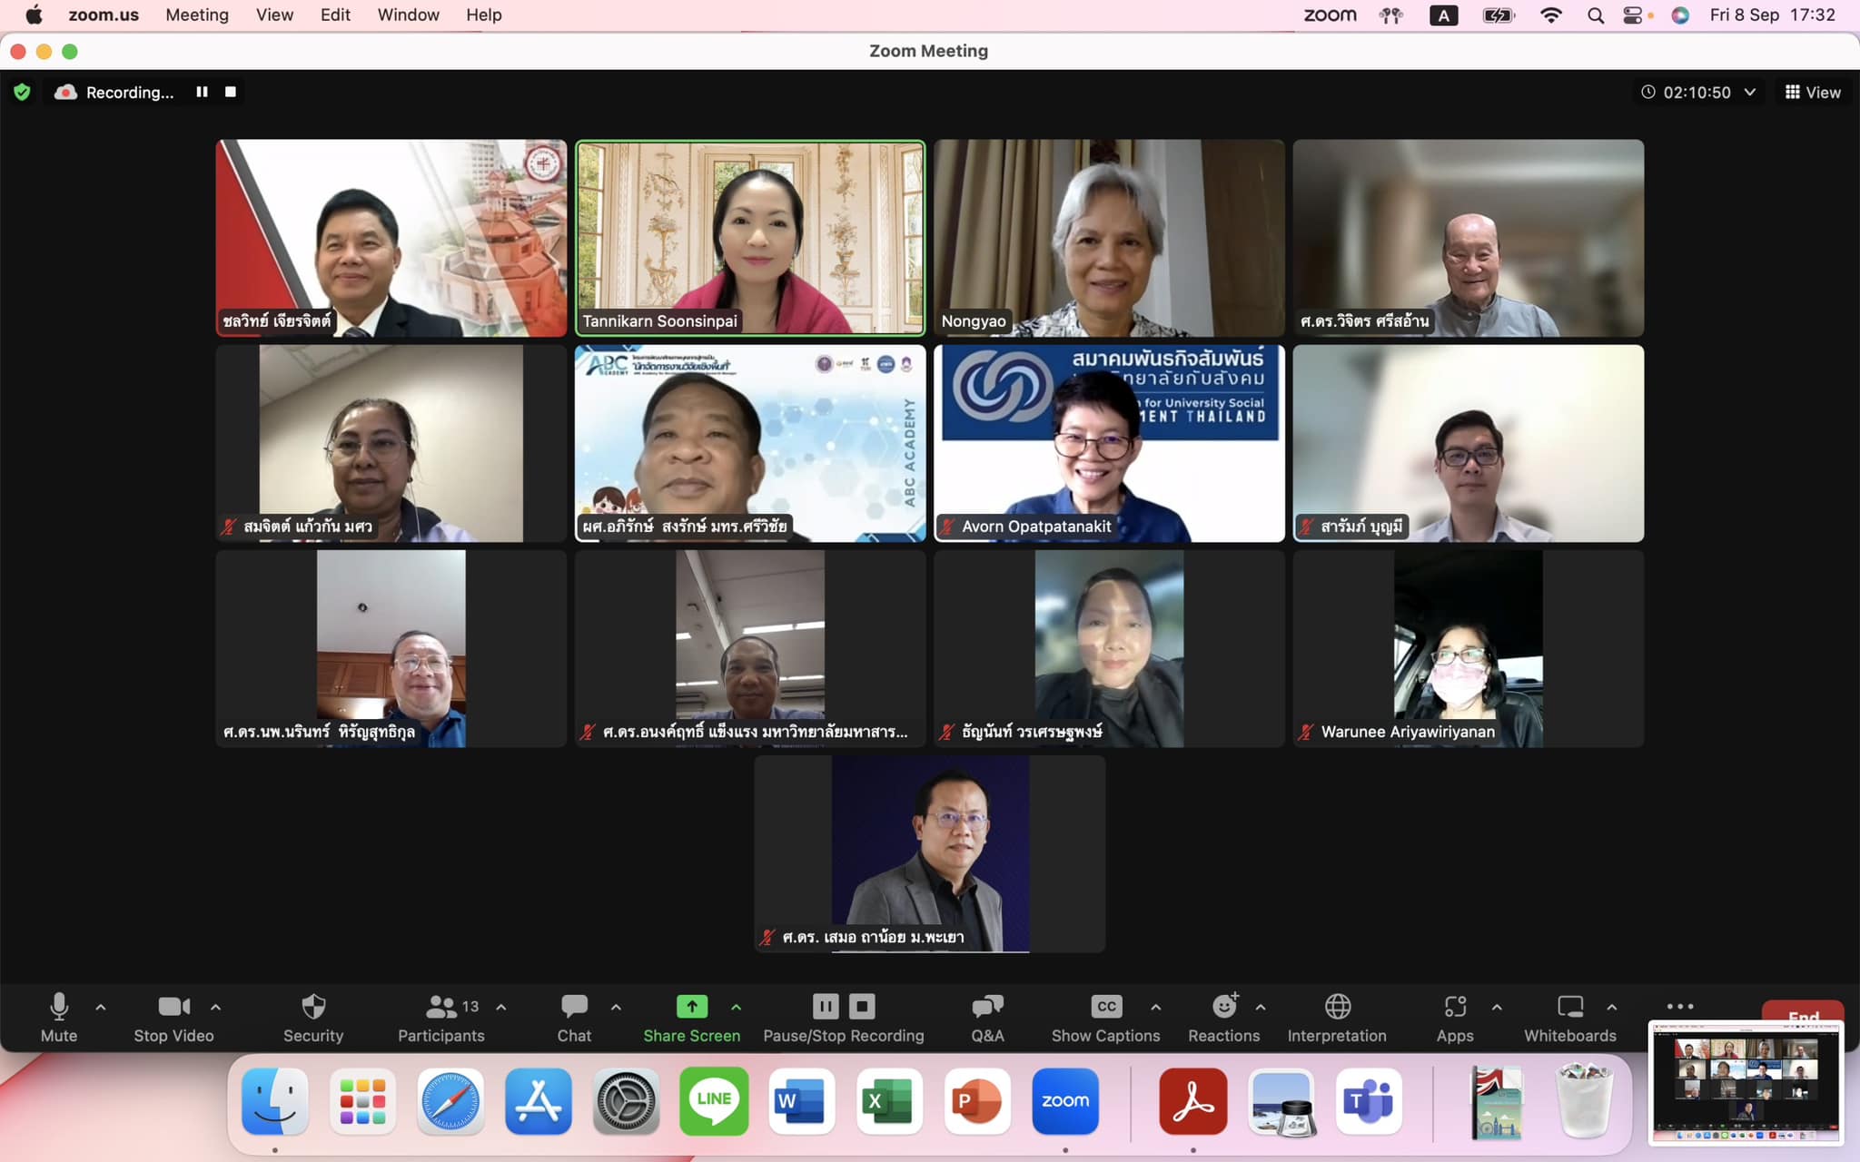Expand share options arrow beside Share Screen
The width and height of the screenshot is (1860, 1162).
[736, 1007]
